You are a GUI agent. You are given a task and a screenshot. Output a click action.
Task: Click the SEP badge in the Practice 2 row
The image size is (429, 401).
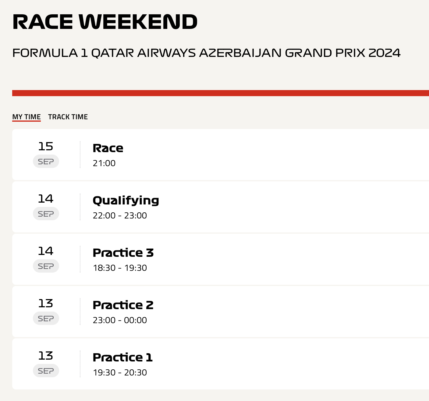pyautogui.click(x=46, y=319)
